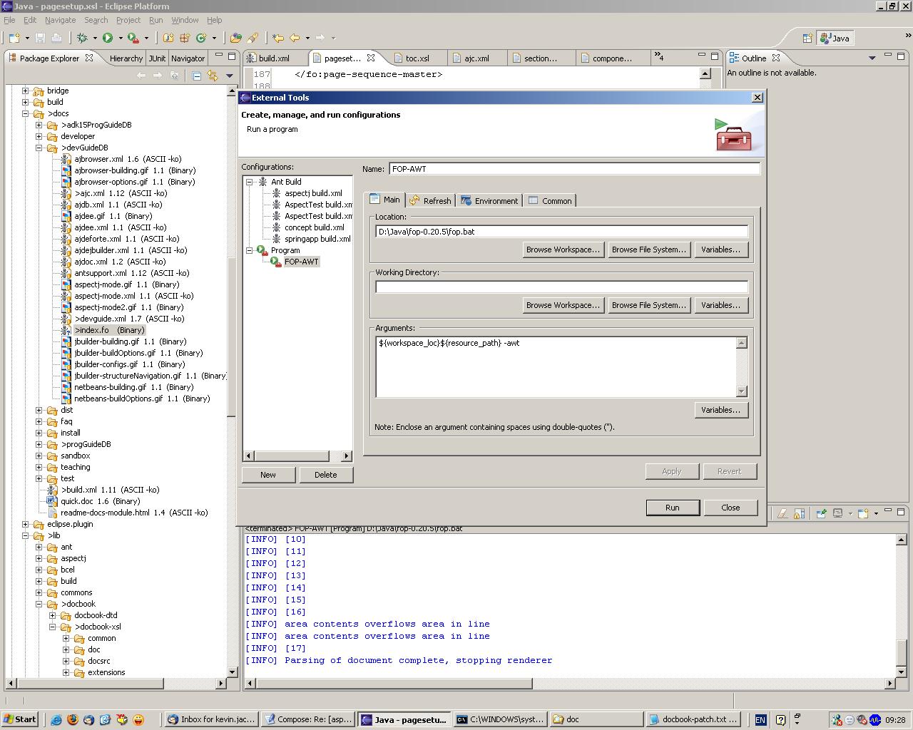913x730 pixels.
Task: Click the External Tools toolbar icon
Action: 133,38
